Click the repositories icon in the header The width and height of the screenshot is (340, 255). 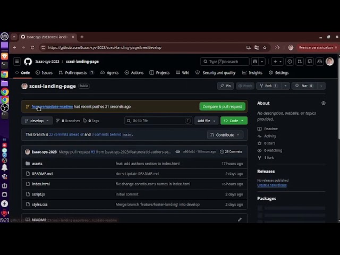(310, 62)
